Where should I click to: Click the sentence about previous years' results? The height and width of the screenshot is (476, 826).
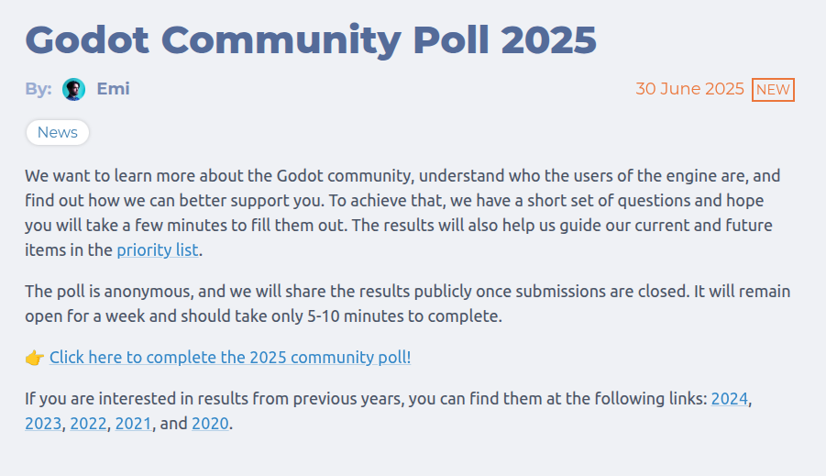click(x=367, y=399)
